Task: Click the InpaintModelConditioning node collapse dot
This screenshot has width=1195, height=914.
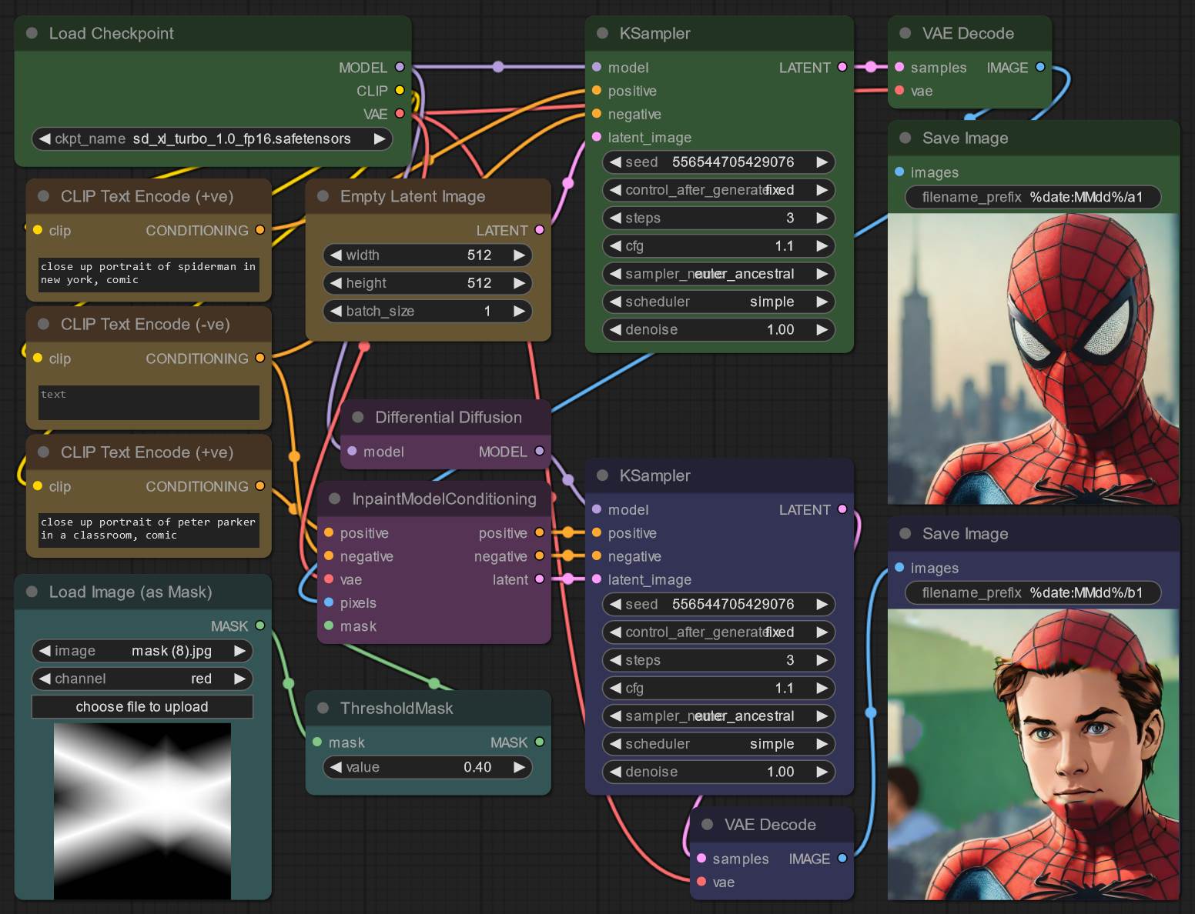Action: [x=335, y=499]
